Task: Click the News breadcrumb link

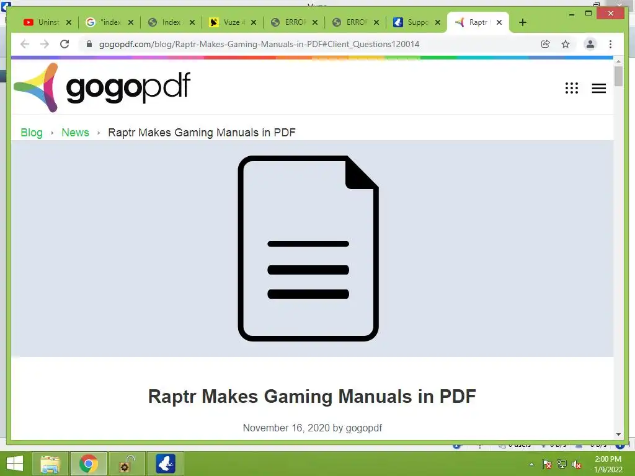Action: pyautogui.click(x=75, y=133)
